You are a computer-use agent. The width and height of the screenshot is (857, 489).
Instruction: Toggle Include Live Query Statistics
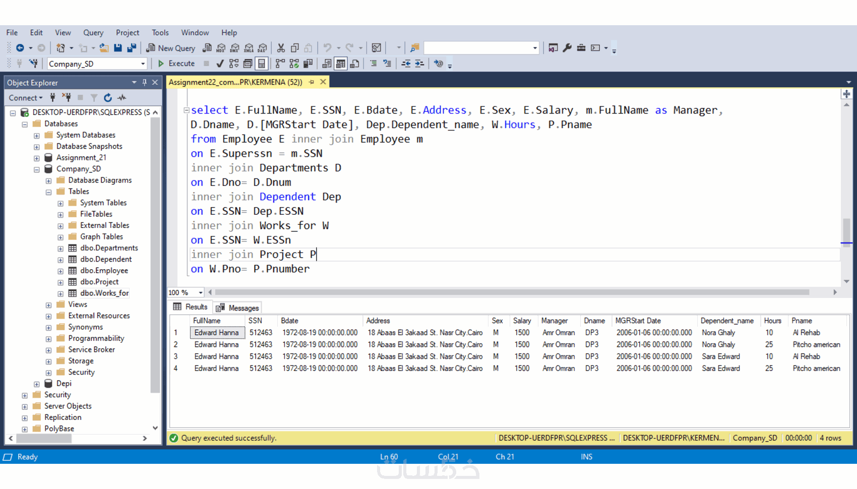click(294, 64)
